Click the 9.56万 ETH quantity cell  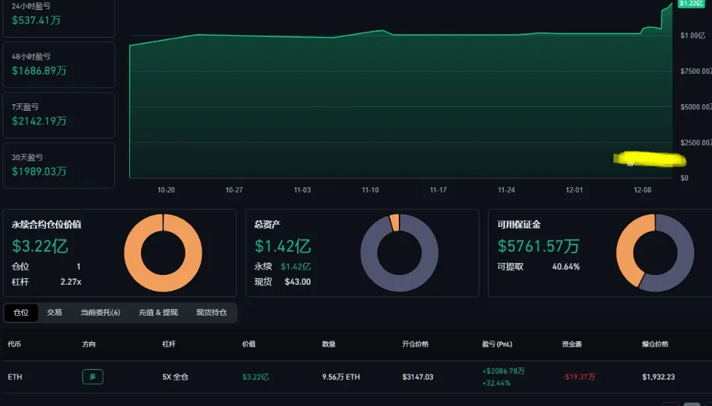pyautogui.click(x=341, y=377)
